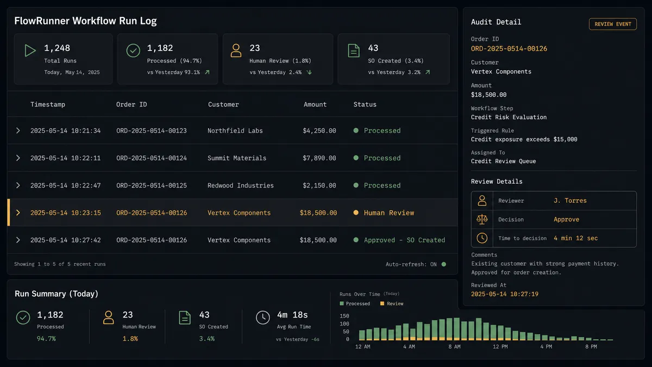The height and width of the screenshot is (367, 652).
Task: Click the green status dot for Northfield Labs
Action: [x=356, y=130]
